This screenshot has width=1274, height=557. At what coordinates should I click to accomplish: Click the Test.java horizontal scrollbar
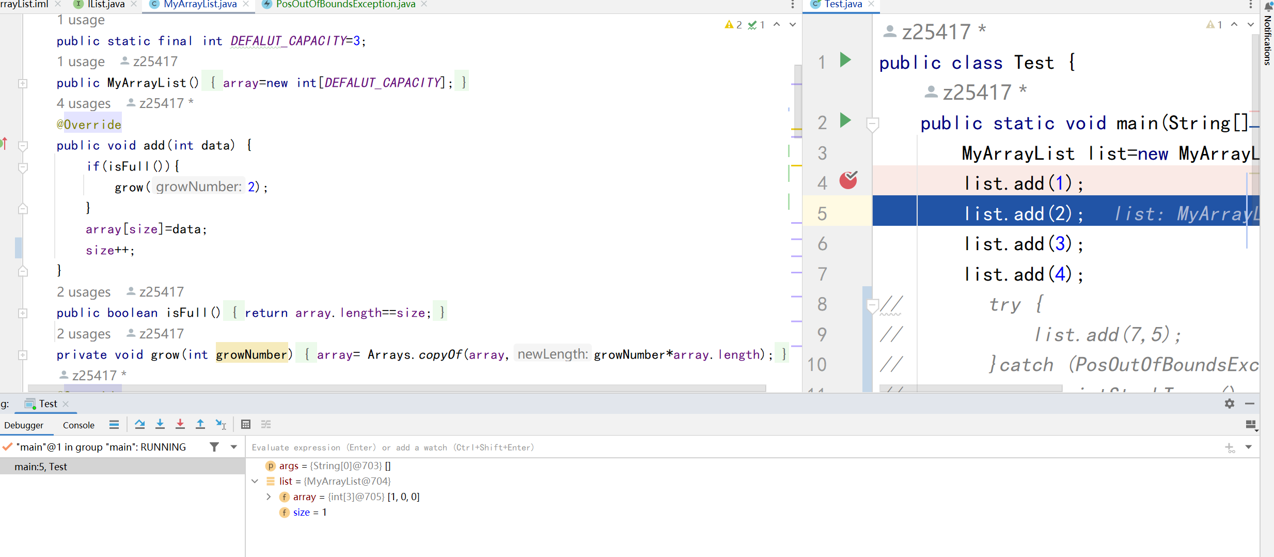tap(971, 388)
